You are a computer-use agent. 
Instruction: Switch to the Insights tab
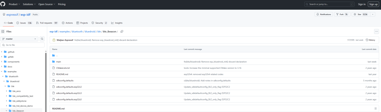coord(117,23)
